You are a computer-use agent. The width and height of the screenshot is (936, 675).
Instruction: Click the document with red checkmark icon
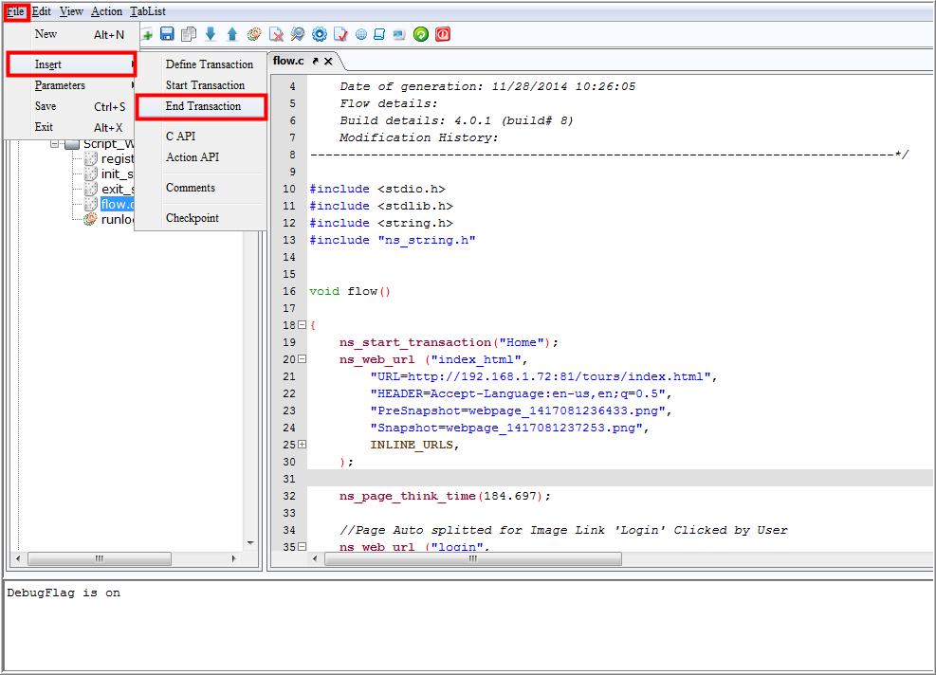click(x=340, y=34)
